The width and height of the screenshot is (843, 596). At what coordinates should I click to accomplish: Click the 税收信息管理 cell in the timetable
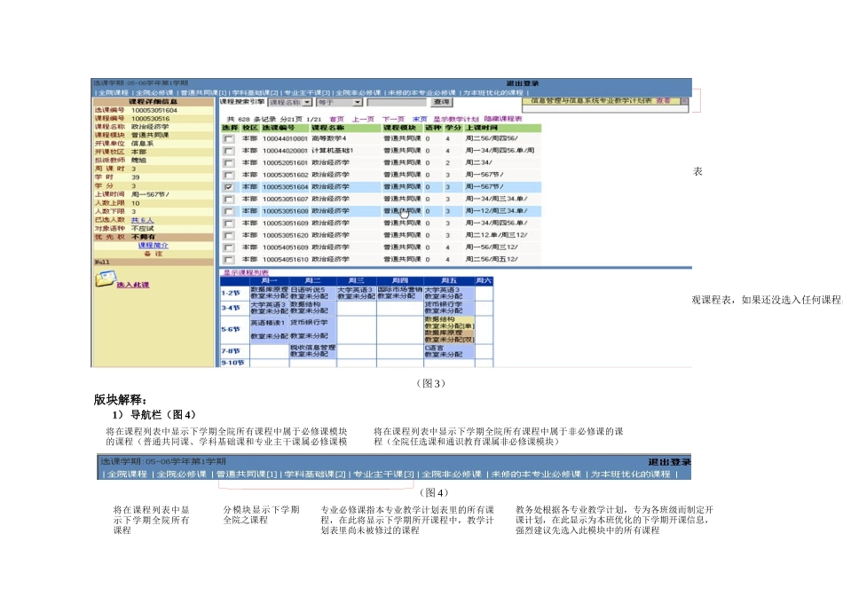pos(313,351)
